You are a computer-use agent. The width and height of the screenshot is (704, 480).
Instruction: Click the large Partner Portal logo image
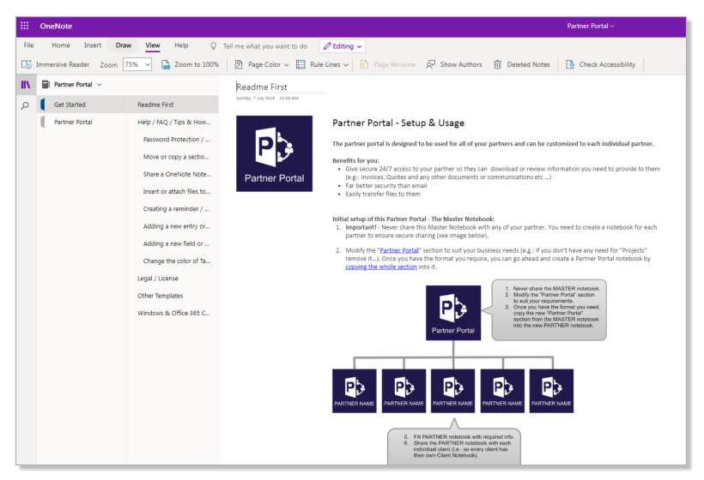tap(275, 153)
